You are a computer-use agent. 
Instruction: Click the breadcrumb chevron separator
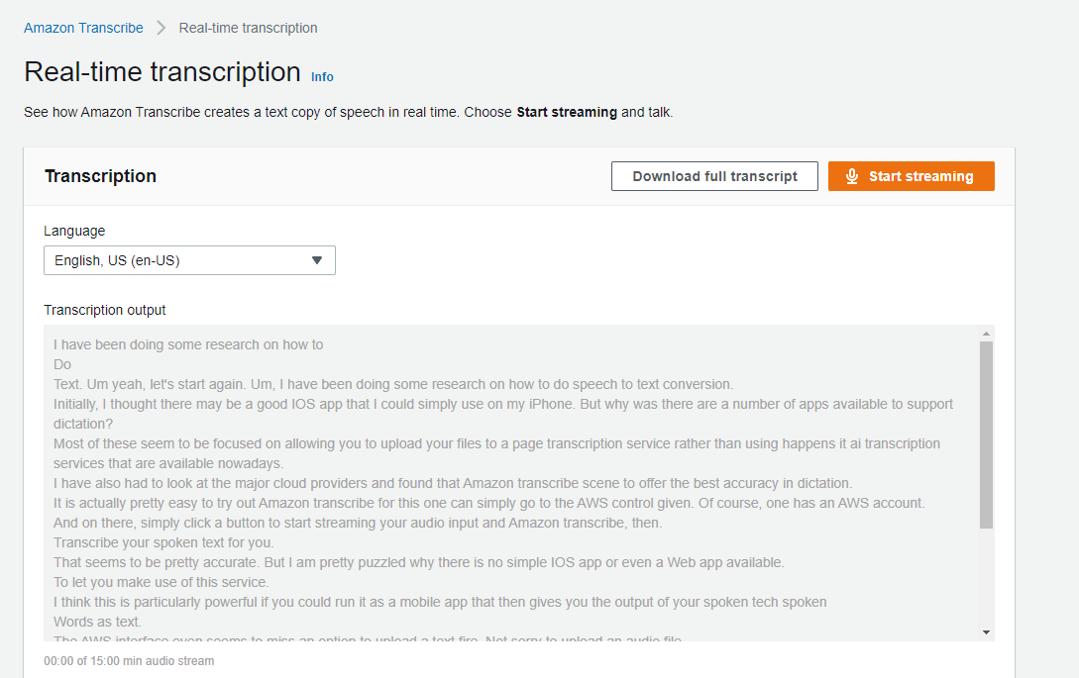pyautogui.click(x=162, y=28)
